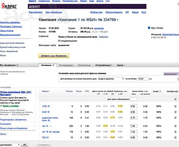Click 'Поиск объявлений' in sidebar
179x147 pixels.
point(9,51)
